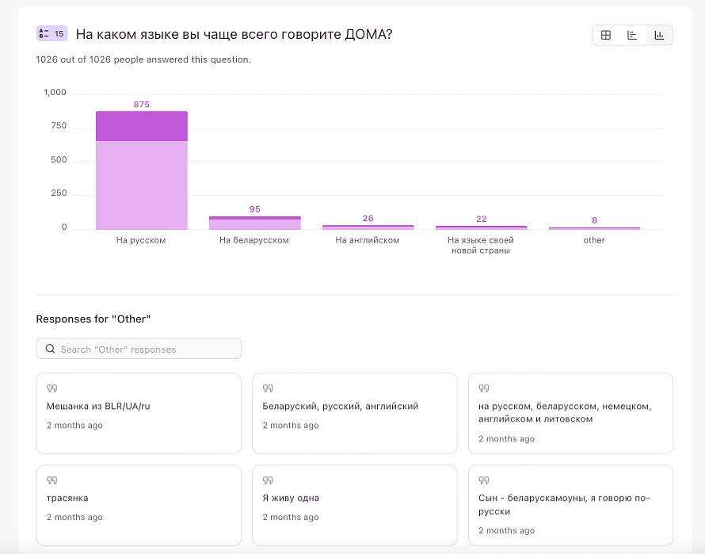Click the question title about language at home

point(234,34)
